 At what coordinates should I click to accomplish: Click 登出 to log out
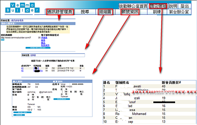pos(185,6)
